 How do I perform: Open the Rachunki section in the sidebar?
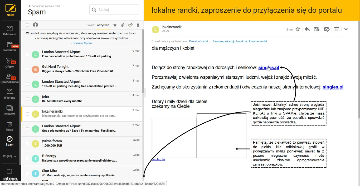click(9, 47)
